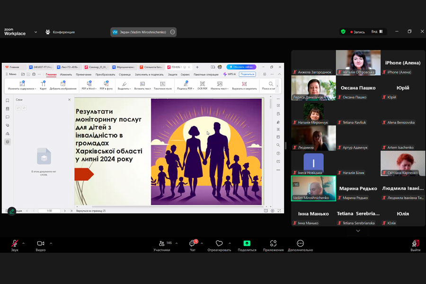Expand video options arrow next to Видео
Screen dimensions: 426x284
point(51,243)
